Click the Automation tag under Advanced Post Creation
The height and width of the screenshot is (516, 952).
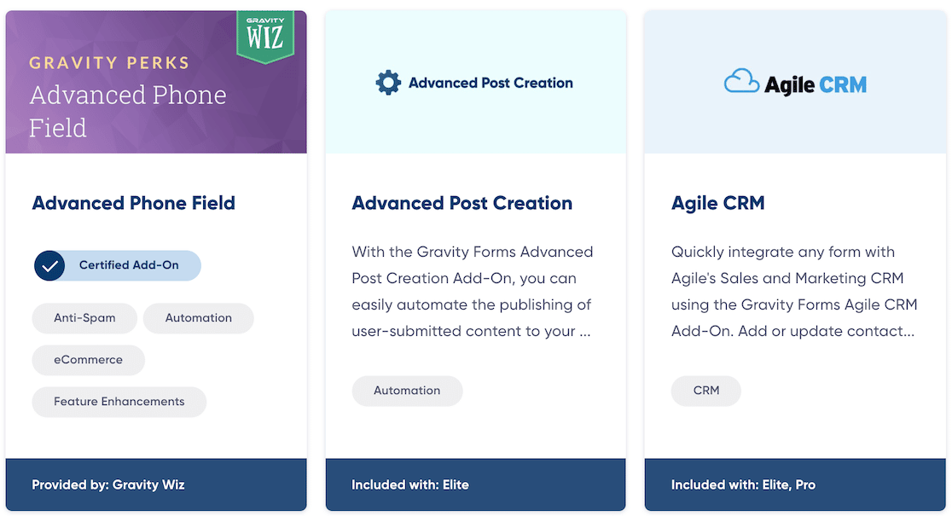(407, 391)
